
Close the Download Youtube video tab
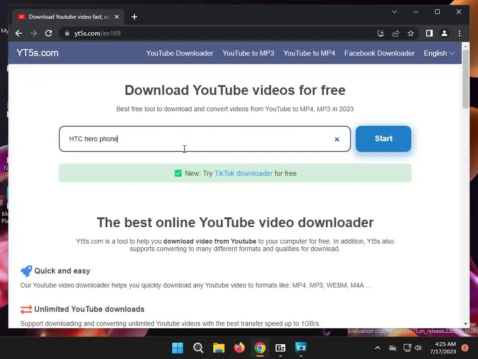pyautogui.click(x=116, y=17)
